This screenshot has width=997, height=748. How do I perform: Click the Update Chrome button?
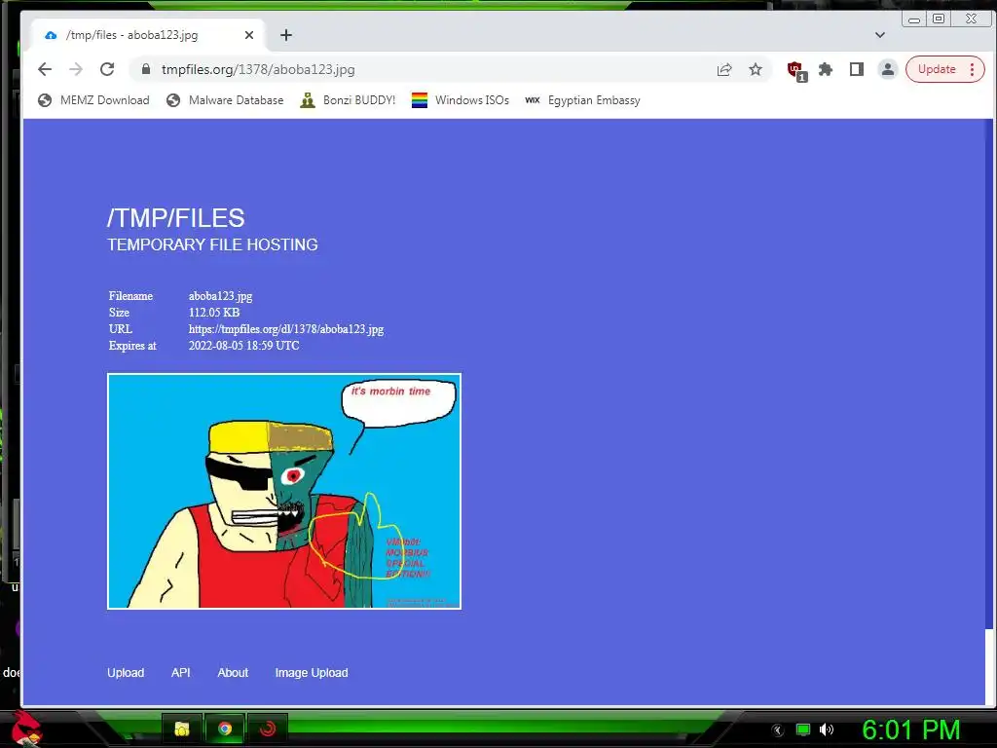937,69
